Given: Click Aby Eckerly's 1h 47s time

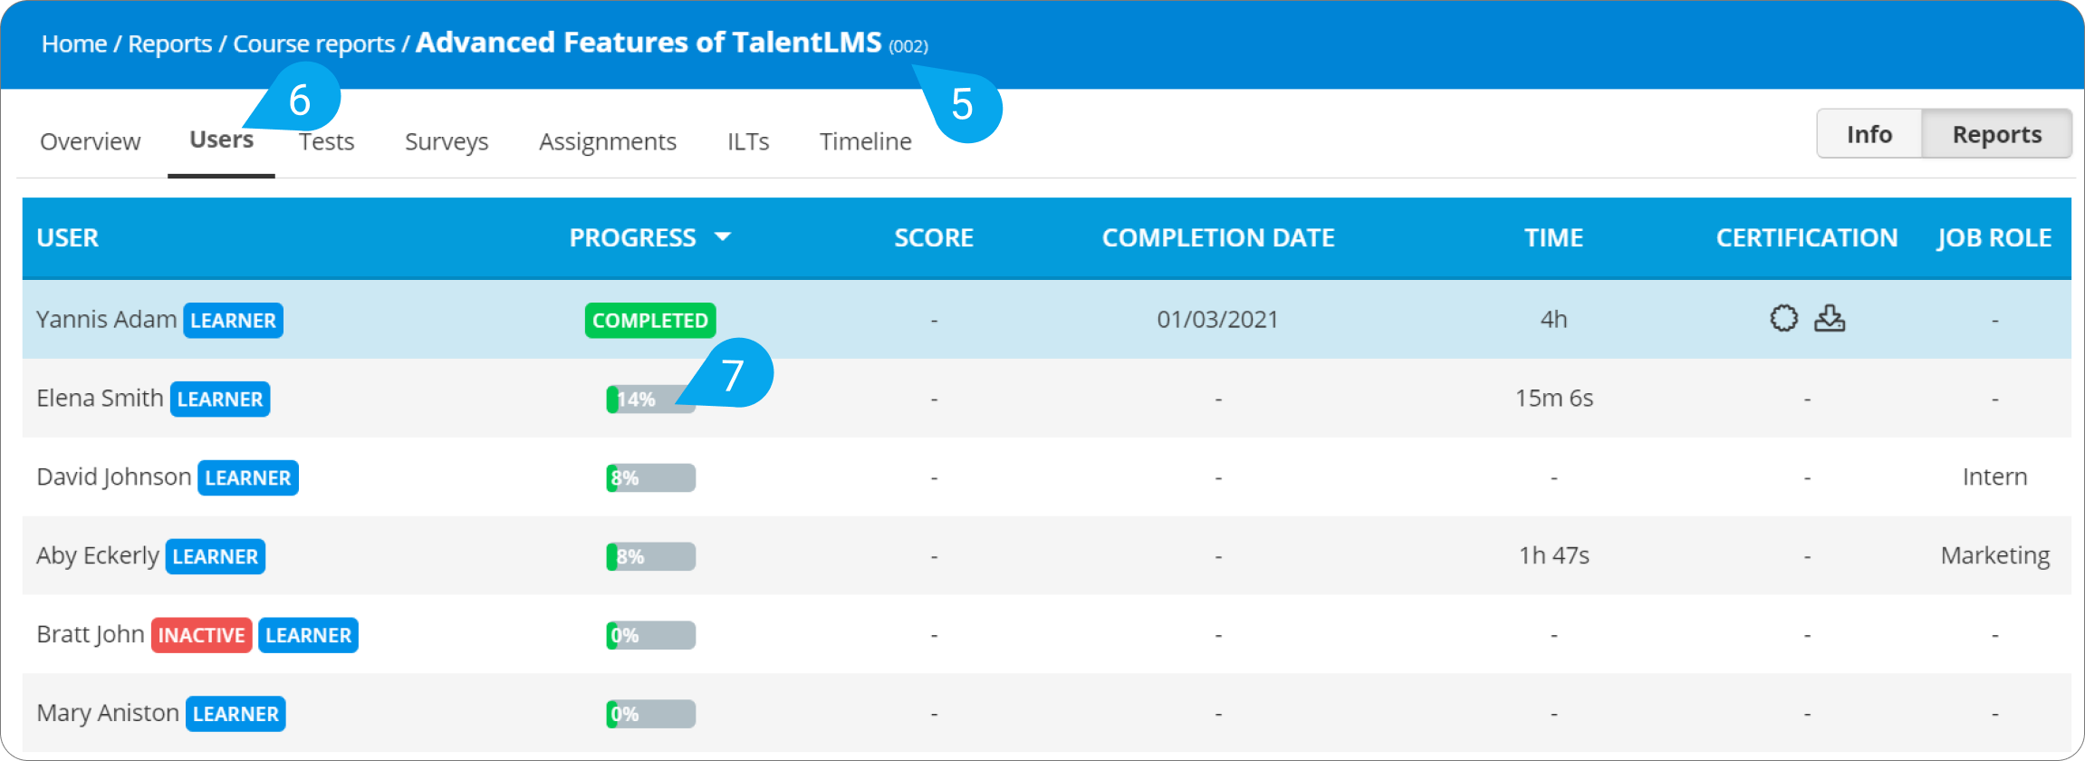Looking at the screenshot, I should tap(1554, 555).
